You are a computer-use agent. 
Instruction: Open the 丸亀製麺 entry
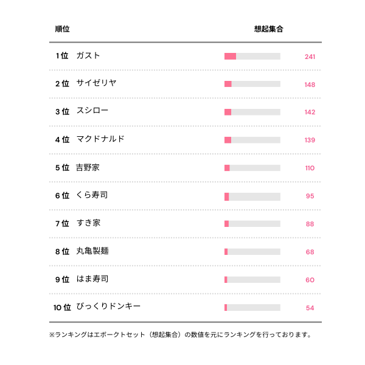pos(92,251)
